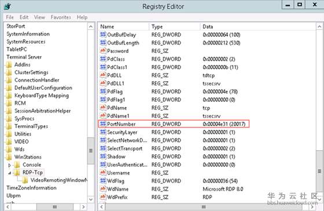Viewport: 324px width, 211px height.
Task: Click the values pane horizontal scrollbar thumb
Action: click(204, 207)
